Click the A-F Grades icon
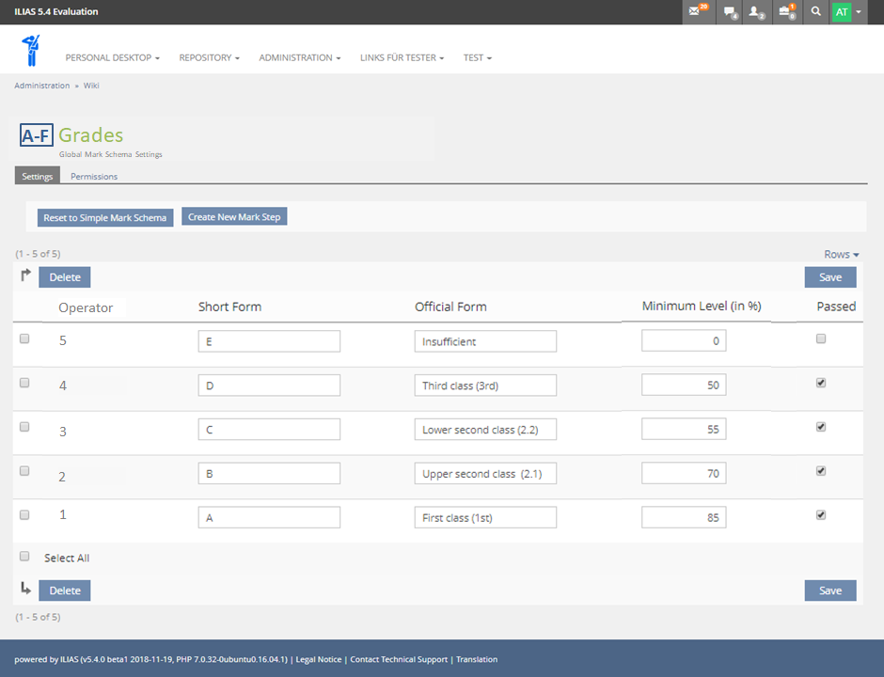 [37, 135]
